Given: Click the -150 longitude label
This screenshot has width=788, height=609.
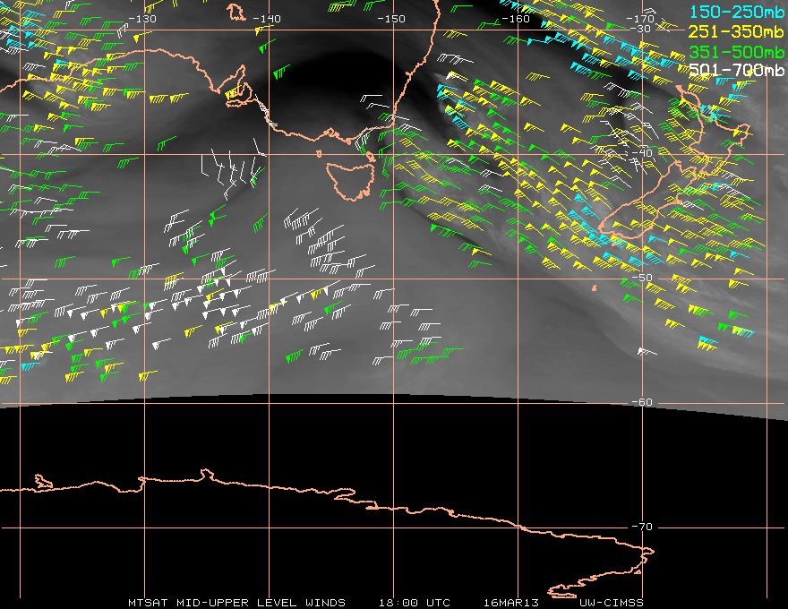Looking at the screenshot, I should 391,19.
